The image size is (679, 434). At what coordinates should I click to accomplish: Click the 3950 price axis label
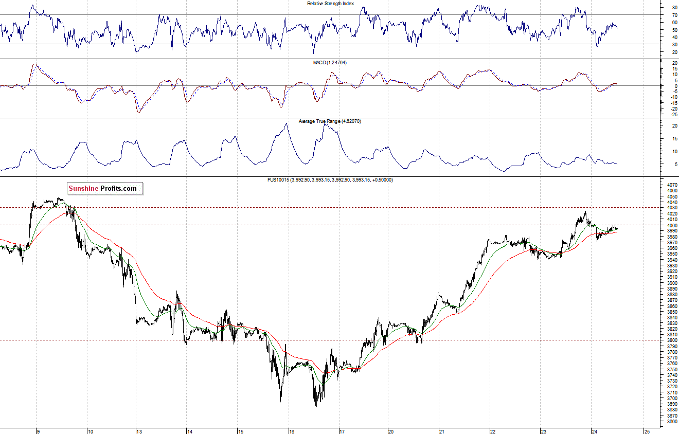pos(671,254)
